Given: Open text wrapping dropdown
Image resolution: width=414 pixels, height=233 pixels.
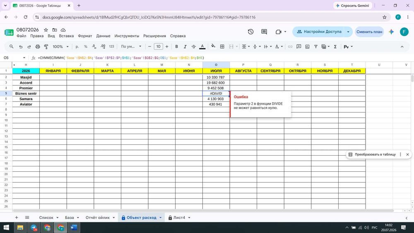Looking at the screenshot, I should [x=268, y=46].
